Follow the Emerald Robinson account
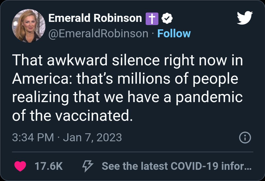The image size is (265, 181). tap(174, 34)
